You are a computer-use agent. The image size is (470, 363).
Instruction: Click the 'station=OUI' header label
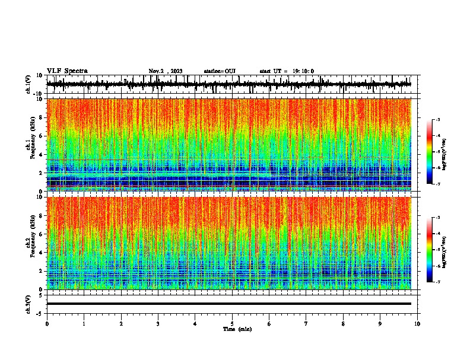(220, 71)
